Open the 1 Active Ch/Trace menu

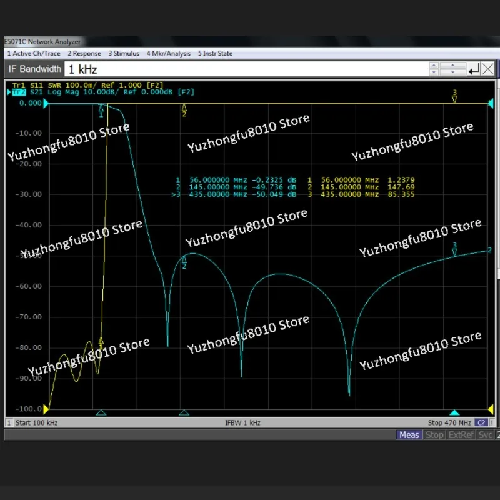coord(34,53)
